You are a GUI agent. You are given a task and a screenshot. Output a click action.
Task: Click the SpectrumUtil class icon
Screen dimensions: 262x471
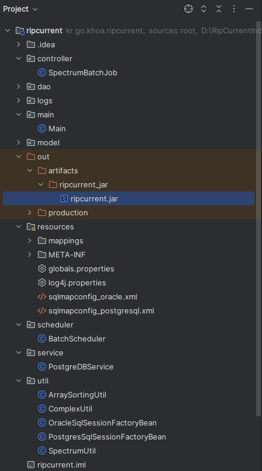point(42,451)
